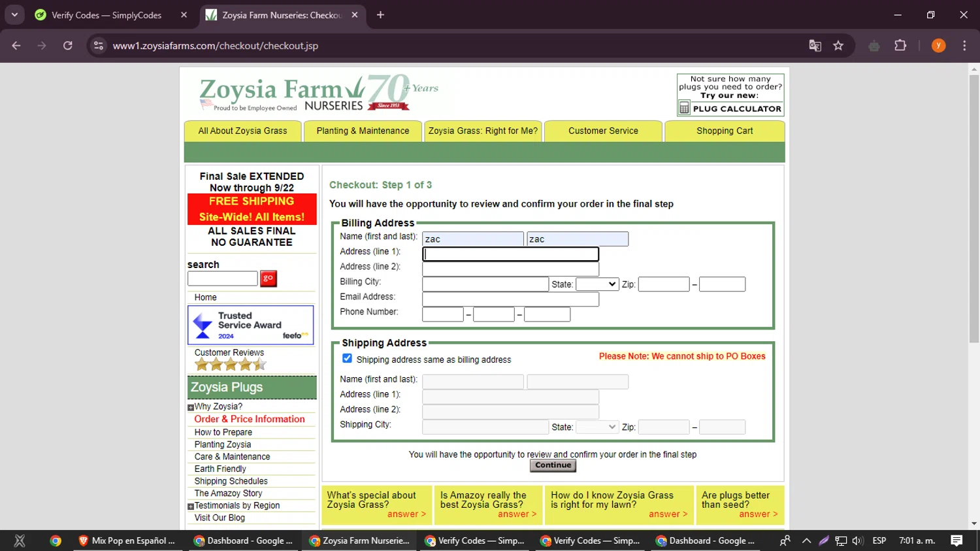Open Care & Maintenance link
The image size is (980, 551).
point(232,457)
